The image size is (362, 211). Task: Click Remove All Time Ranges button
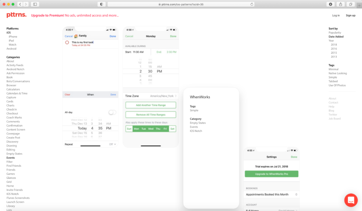tap(151, 115)
